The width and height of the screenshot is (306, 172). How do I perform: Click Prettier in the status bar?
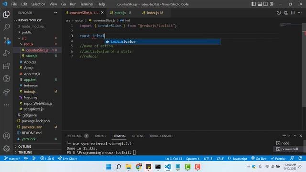(278, 159)
